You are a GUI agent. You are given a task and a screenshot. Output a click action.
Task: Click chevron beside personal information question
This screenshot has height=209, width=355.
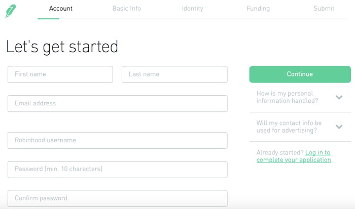339,97
